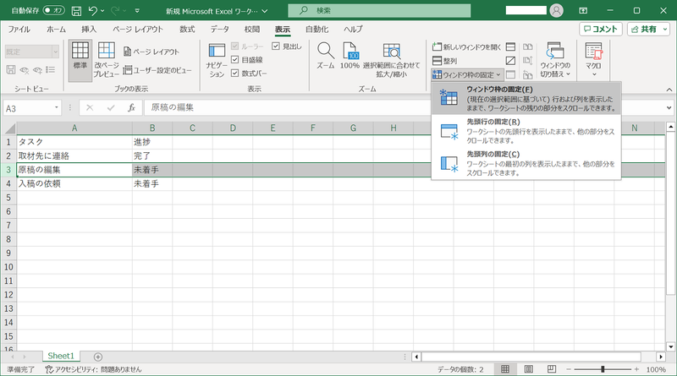Select page layout icon in status bar
Viewport: 677px width, 376px height.
coord(528,369)
